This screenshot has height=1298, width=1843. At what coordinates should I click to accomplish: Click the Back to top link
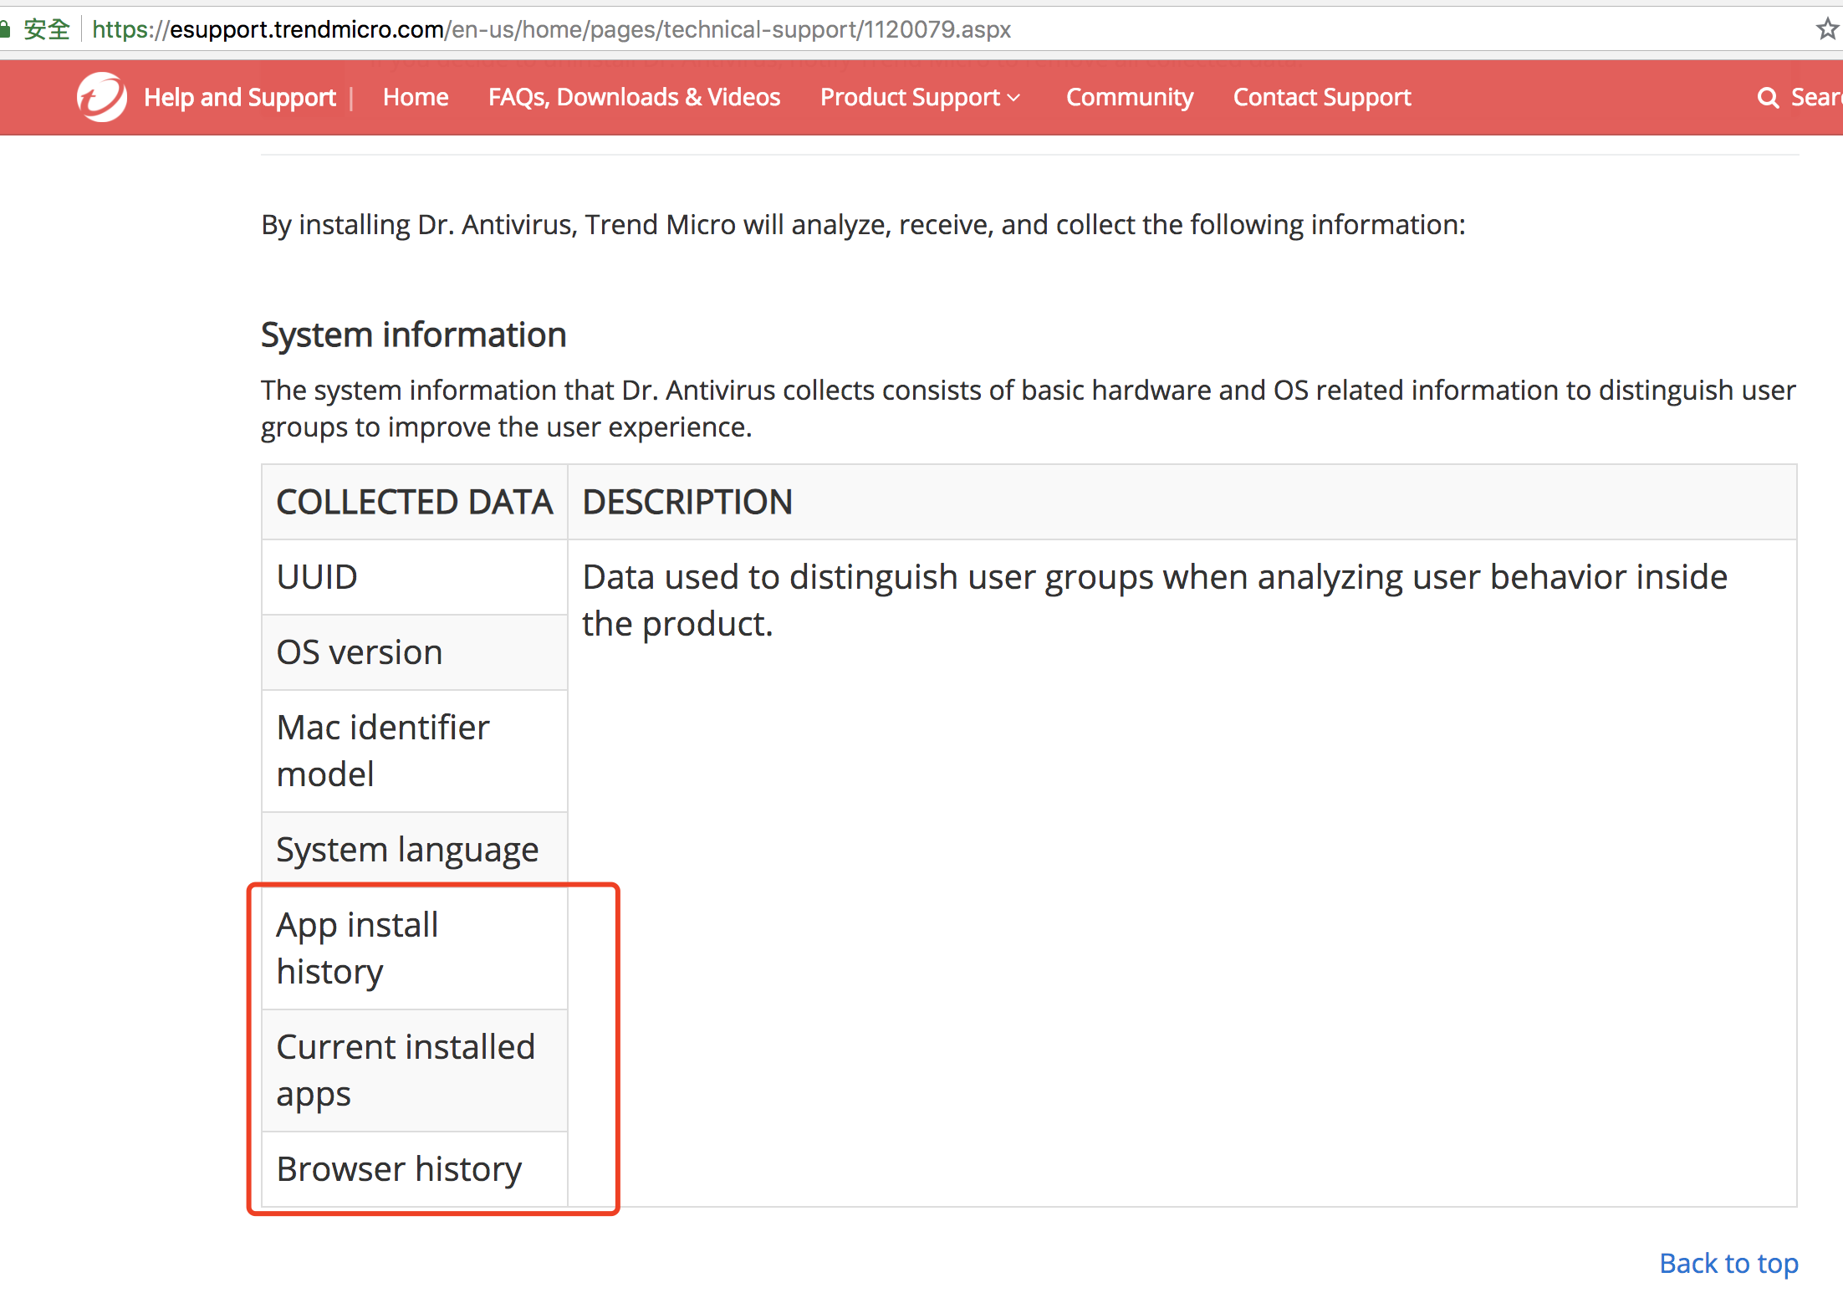click(1728, 1263)
